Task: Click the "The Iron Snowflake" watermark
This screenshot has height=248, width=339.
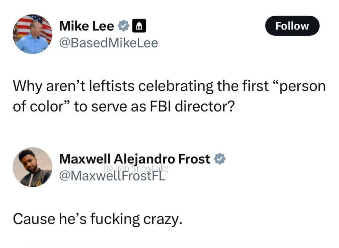Action: click(x=134, y=168)
